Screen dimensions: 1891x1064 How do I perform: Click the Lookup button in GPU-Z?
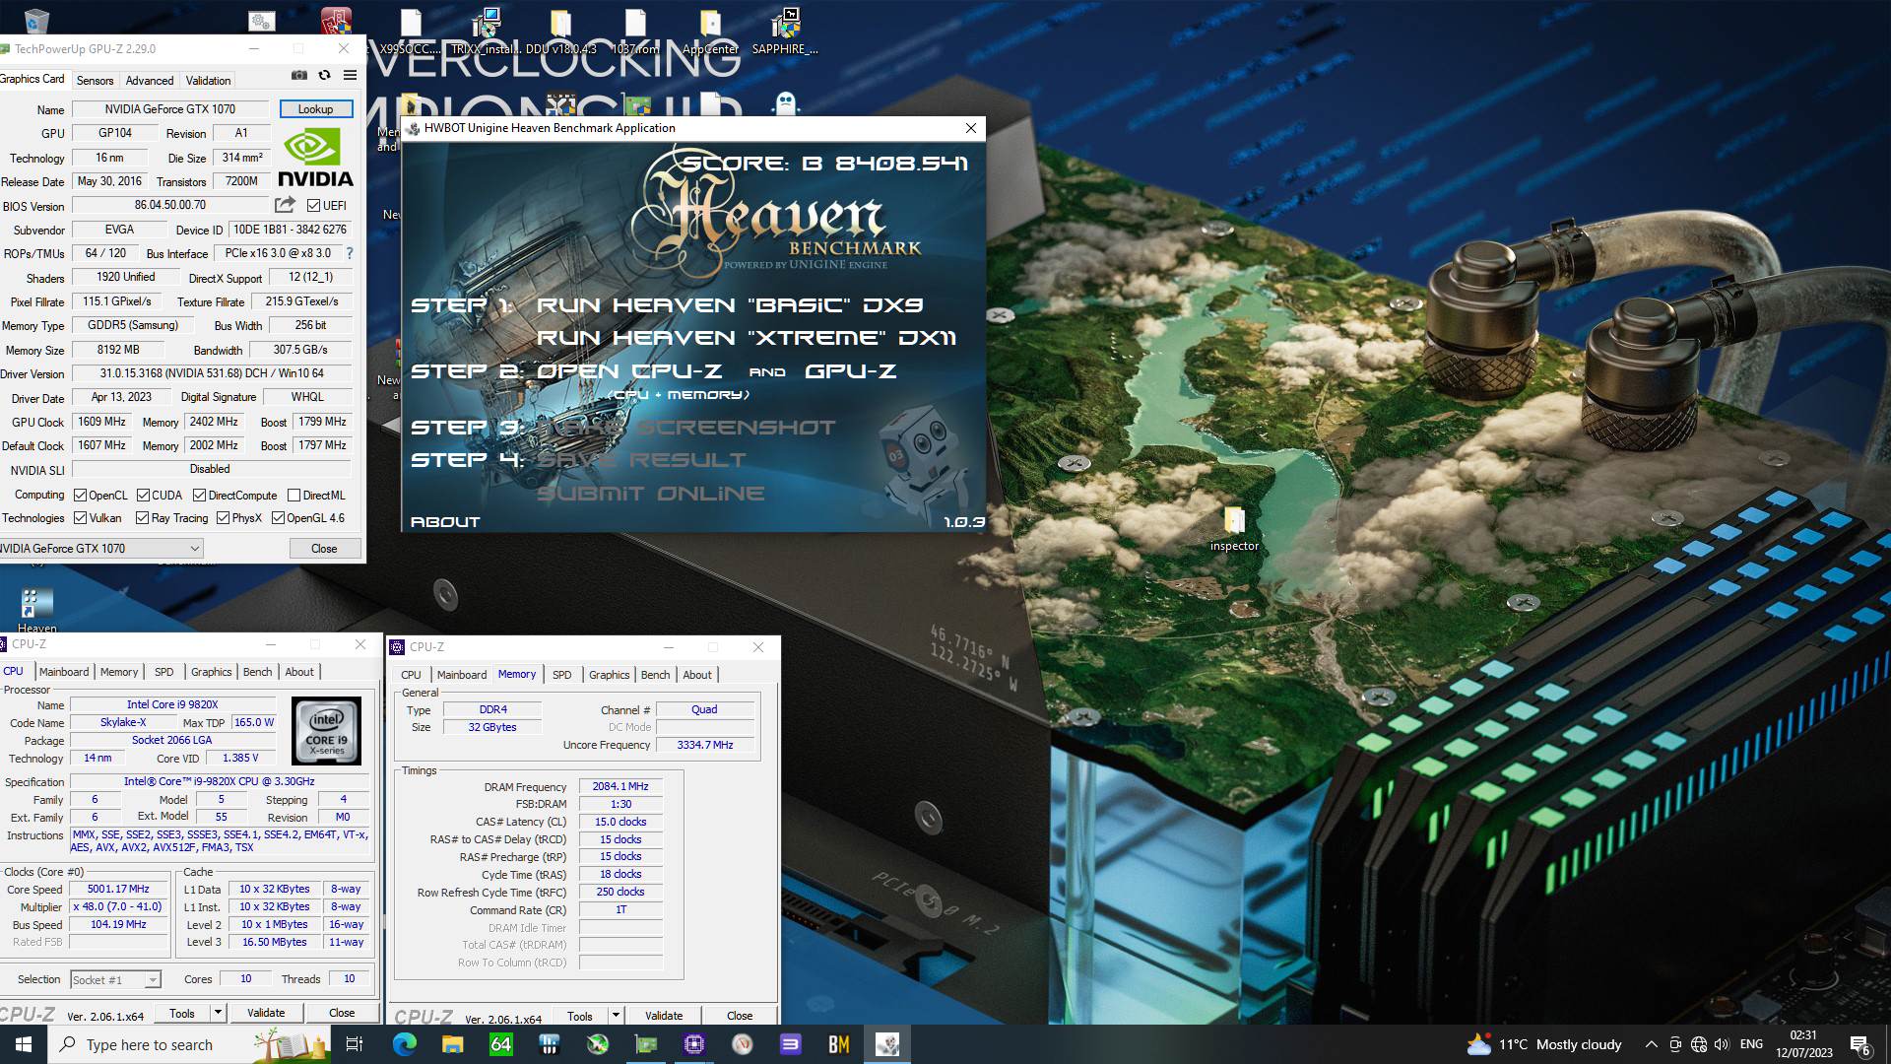click(x=315, y=109)
